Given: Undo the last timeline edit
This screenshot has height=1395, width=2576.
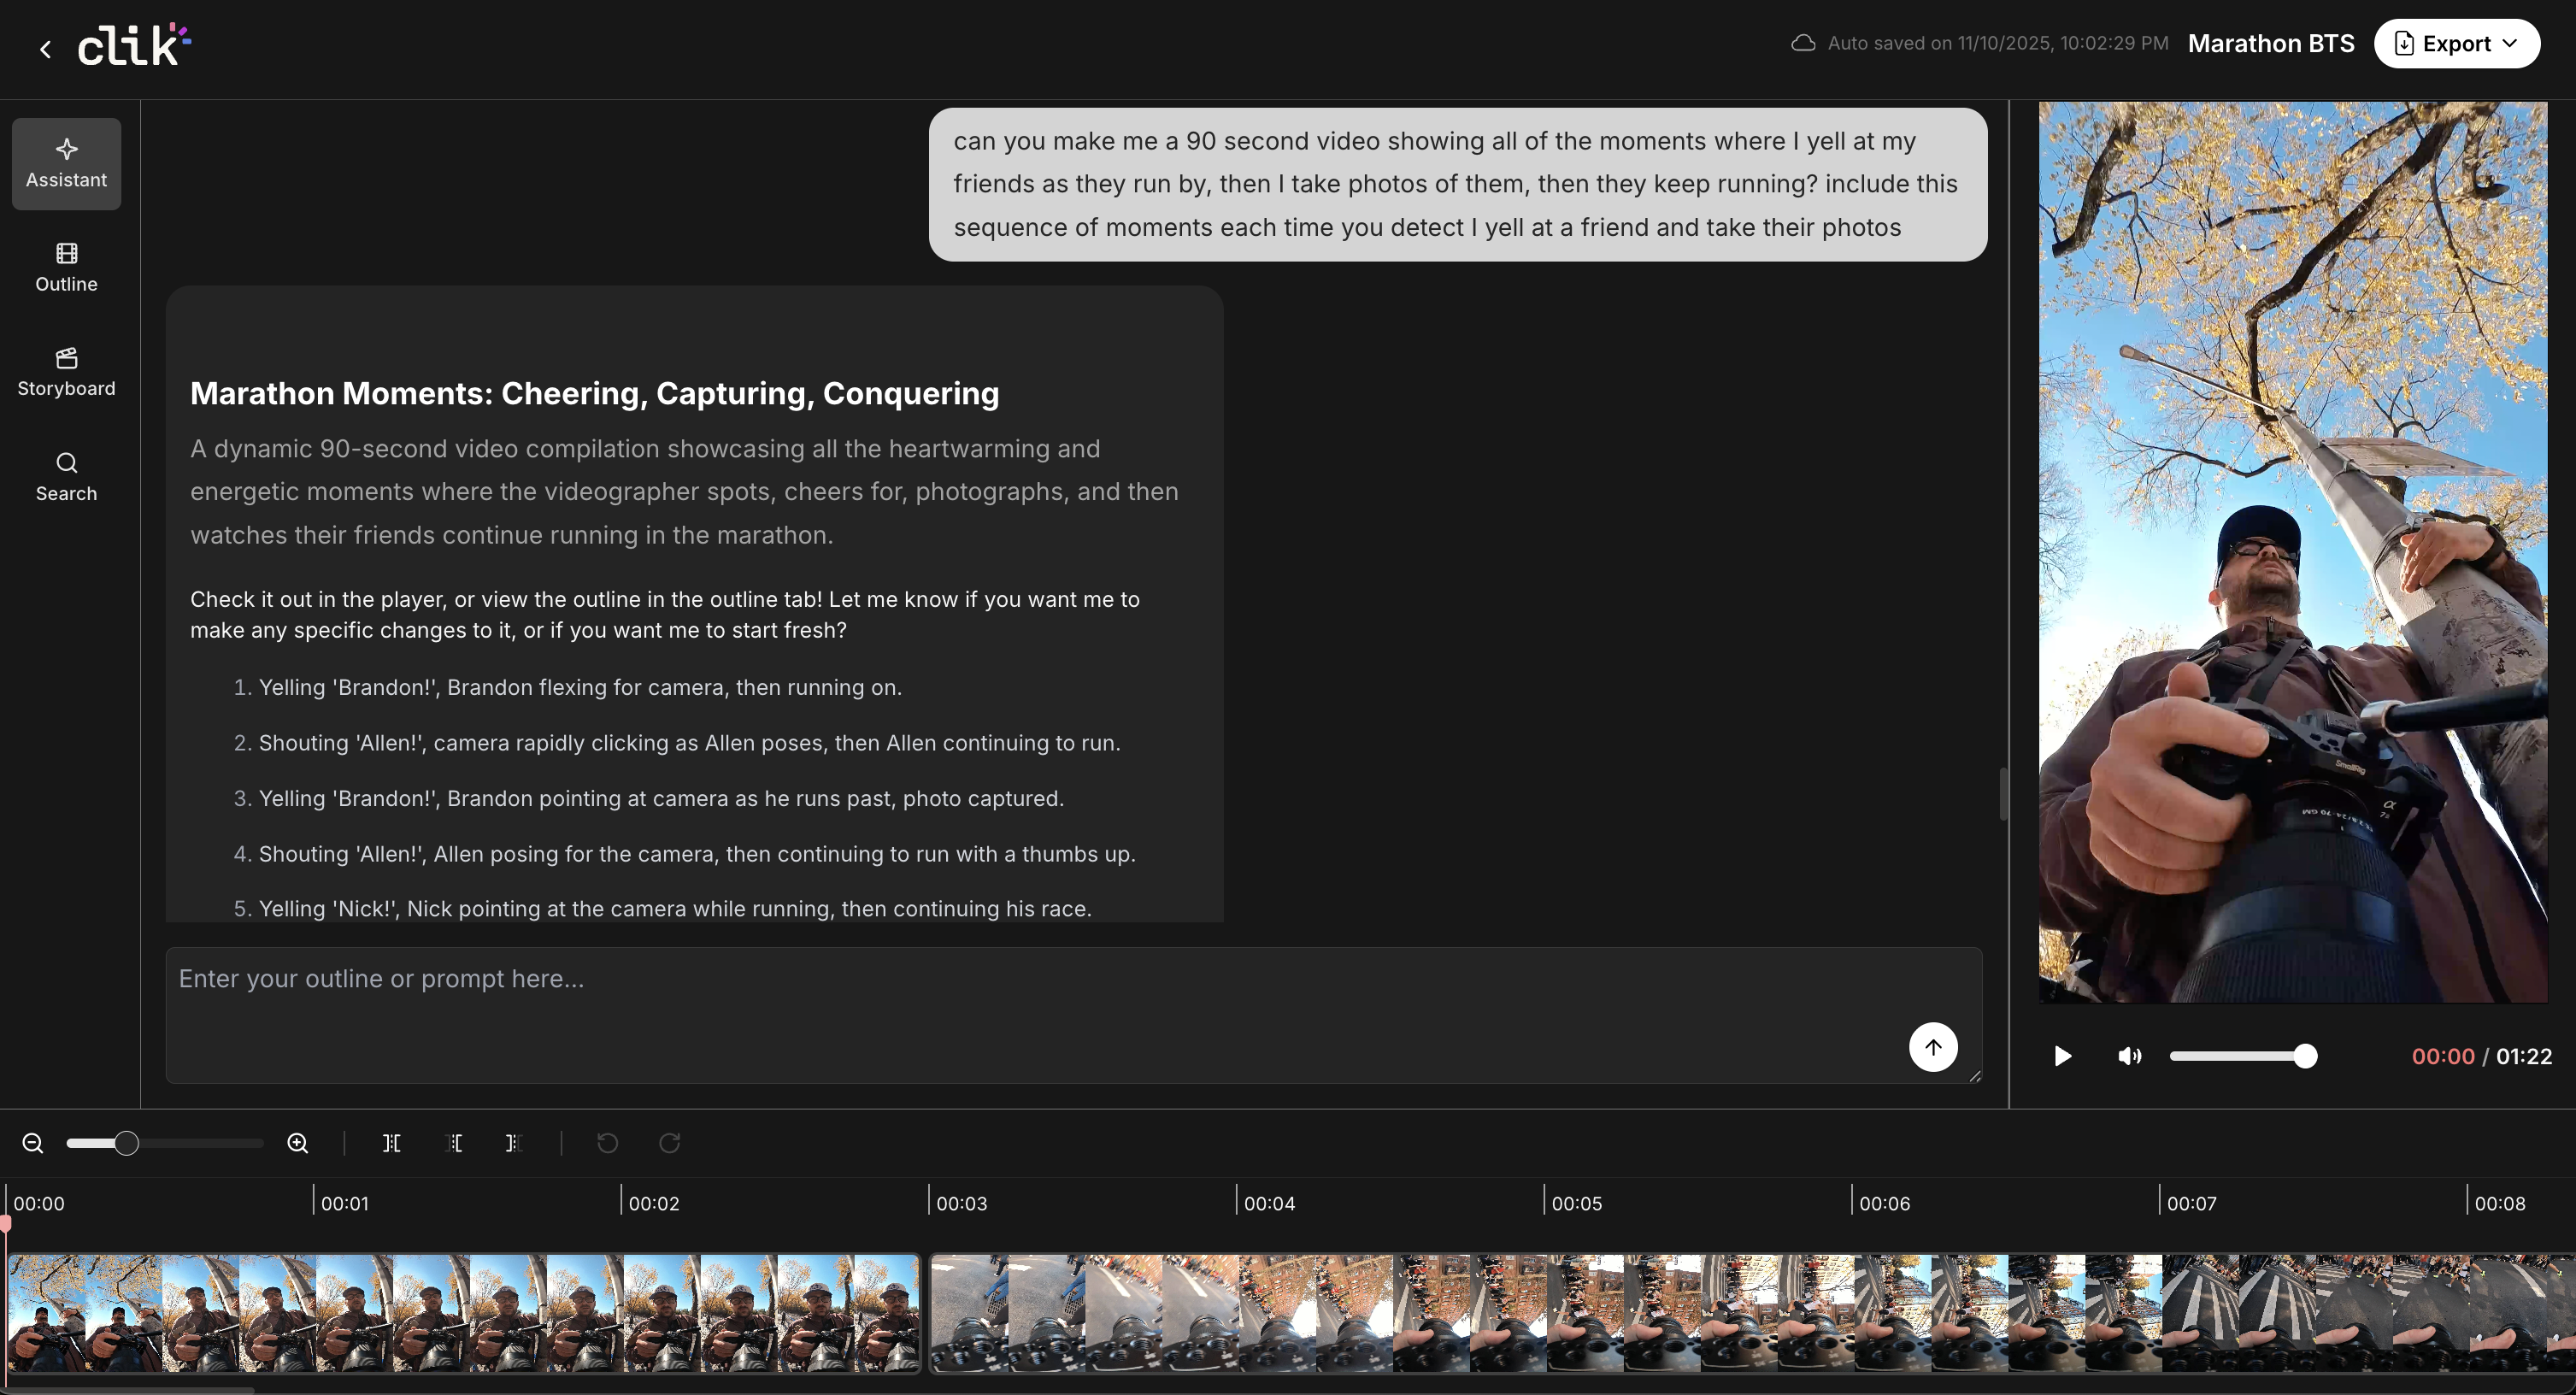Looking at the screenshot, I should pyautogui.click(x=607, y=1143).
